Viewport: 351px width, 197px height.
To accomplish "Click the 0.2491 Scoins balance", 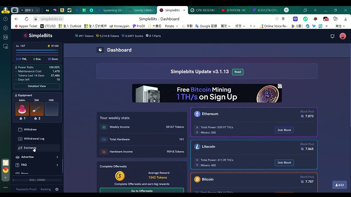I will click(x=132, y=36).
